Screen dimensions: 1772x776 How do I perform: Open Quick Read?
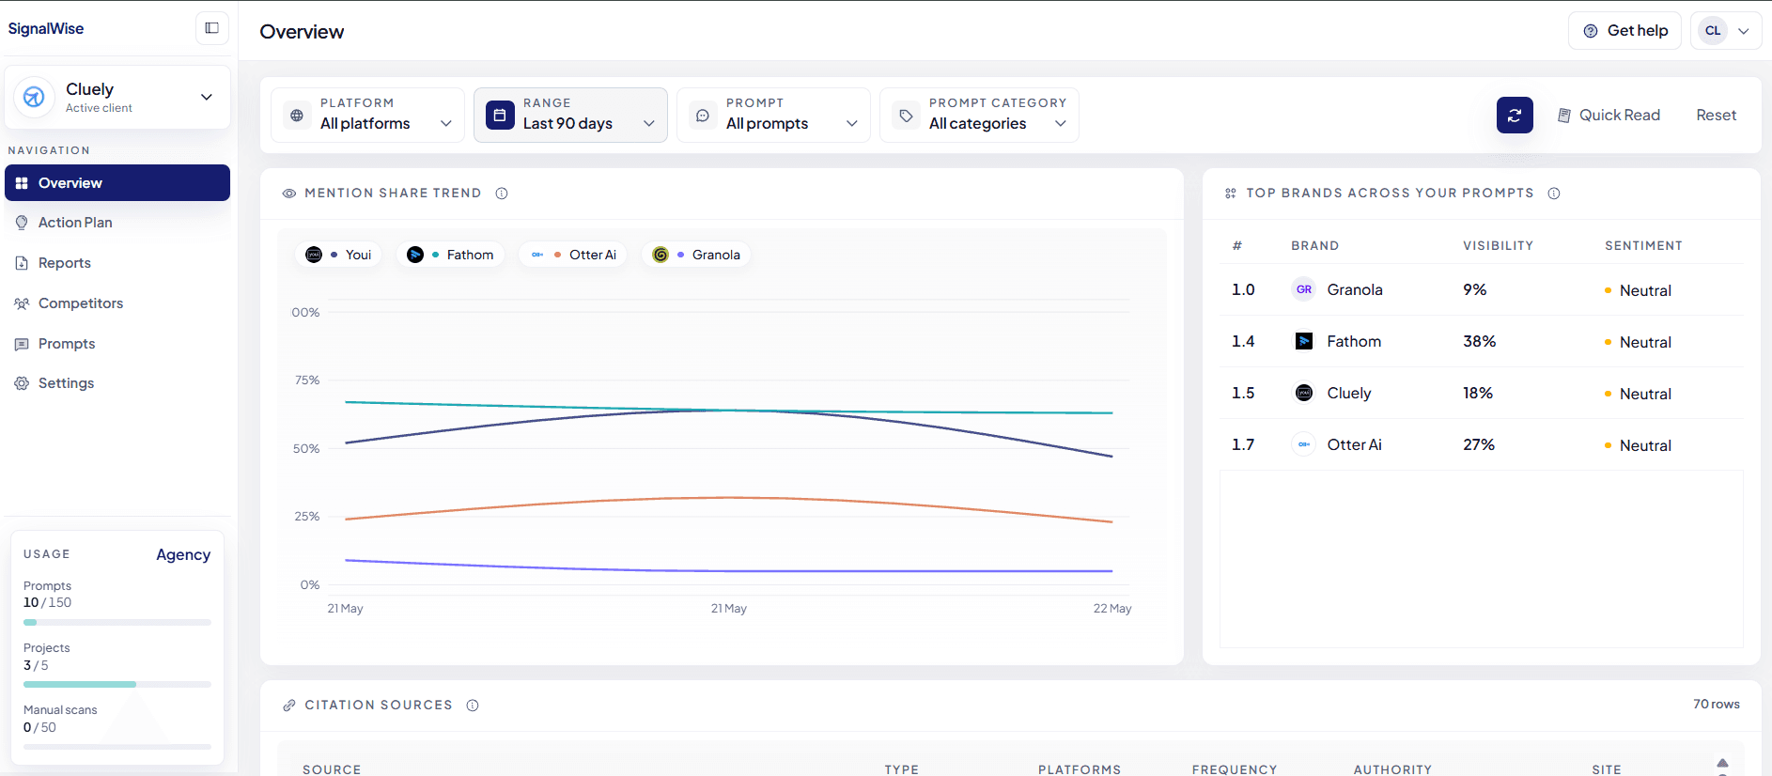(x=1609, y=115)
